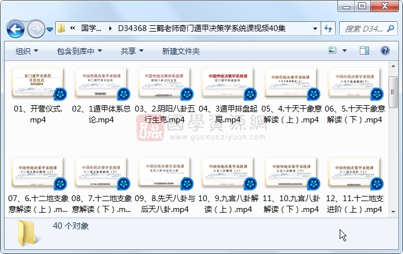Screen dimensions: 403x254
Task: Select thumbnail of 07、6.十二地支象意解读(上)
Action: (37, 172)
